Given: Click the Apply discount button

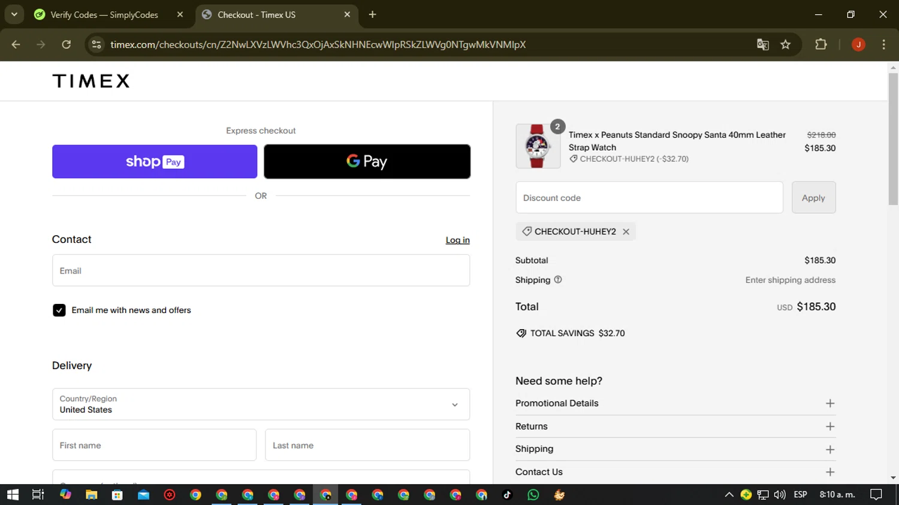Looking at the screenshot, I should 813,197.
